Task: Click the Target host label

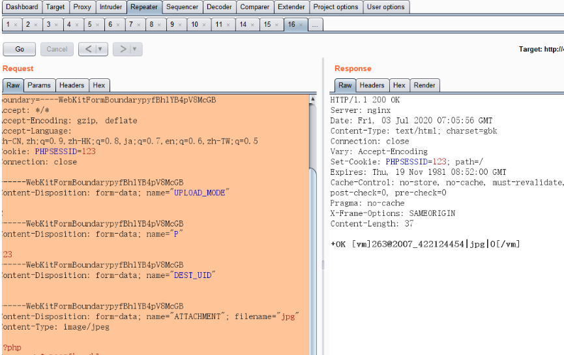Action: [541, 50]
